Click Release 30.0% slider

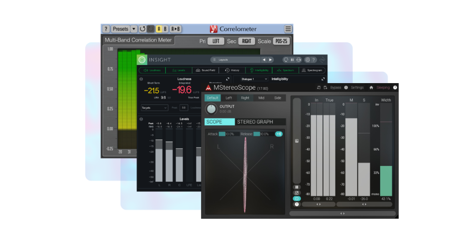point(264,134)
